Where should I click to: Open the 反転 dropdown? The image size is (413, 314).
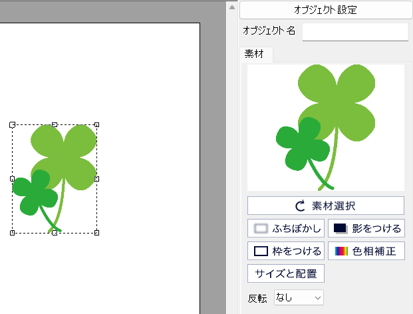pos(299,297)
